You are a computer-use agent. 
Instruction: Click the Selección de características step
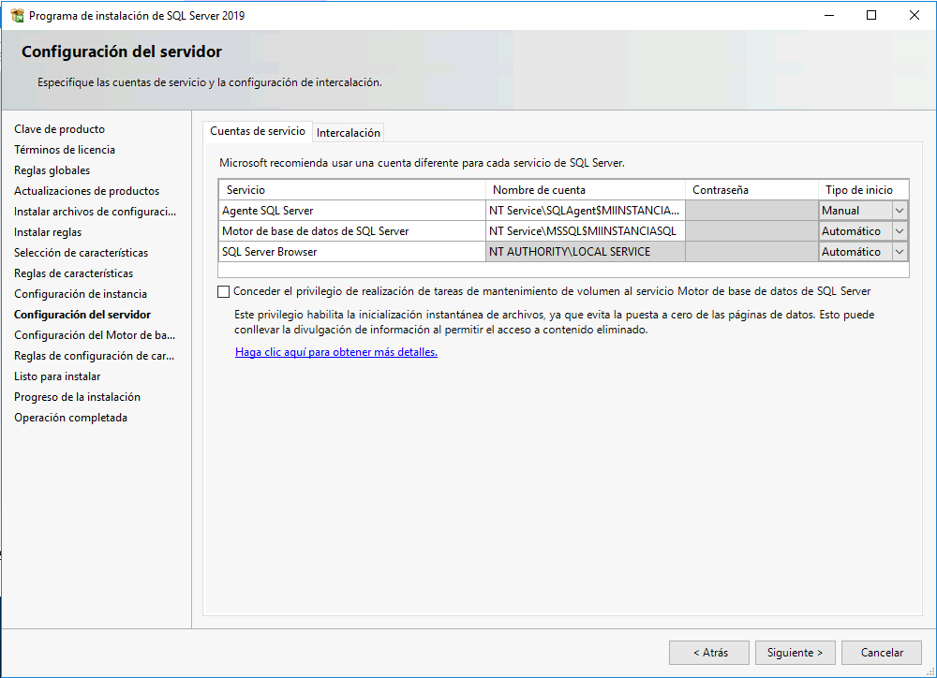(x=82, y=253)
